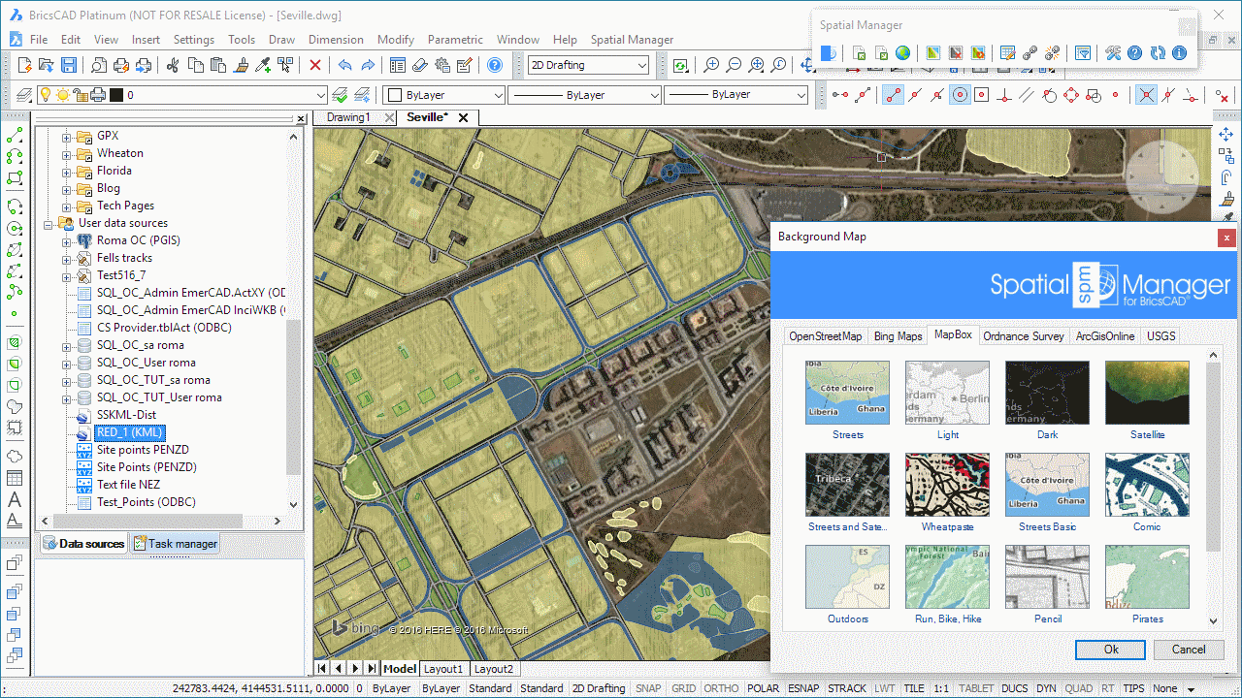The image size is (1242, 698).
Task: Click the Zoom Extents icon
Action: [x=756, y=65]
